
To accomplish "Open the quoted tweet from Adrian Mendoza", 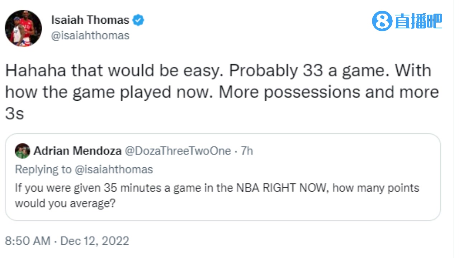I will [x=222, y=176].
